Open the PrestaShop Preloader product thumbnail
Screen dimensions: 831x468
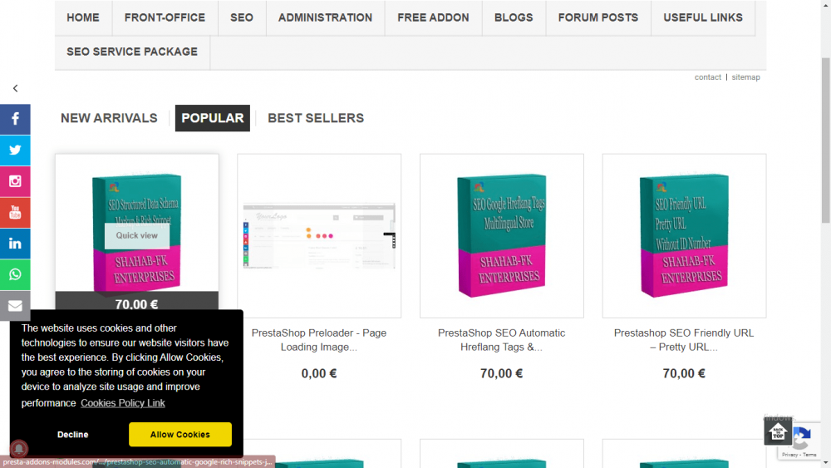click(x=319, y=236)
